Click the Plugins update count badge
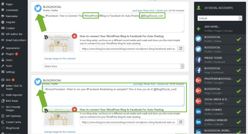This screenshot has width=248, height=134. [x=17, y=54]
